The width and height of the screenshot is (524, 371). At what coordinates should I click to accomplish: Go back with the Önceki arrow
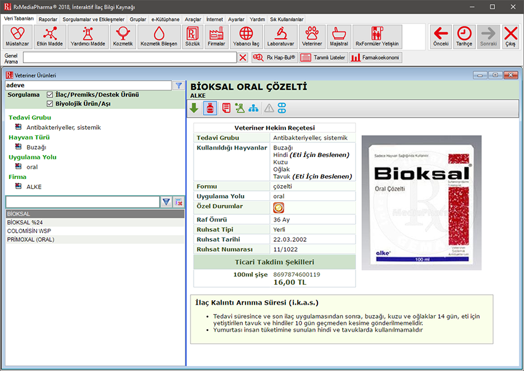pos(440,36)
